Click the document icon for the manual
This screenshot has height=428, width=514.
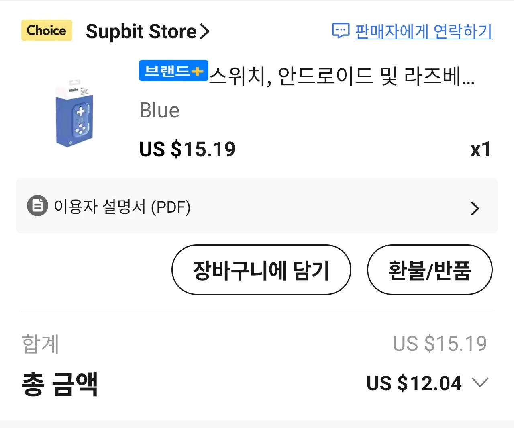pyautogui.click(x=37, y=206)
